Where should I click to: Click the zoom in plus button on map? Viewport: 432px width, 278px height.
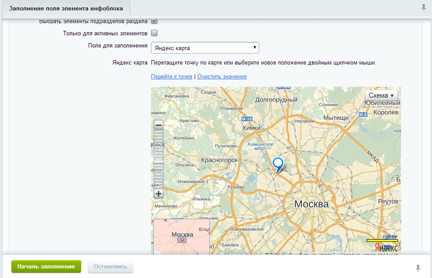(158, 194)
